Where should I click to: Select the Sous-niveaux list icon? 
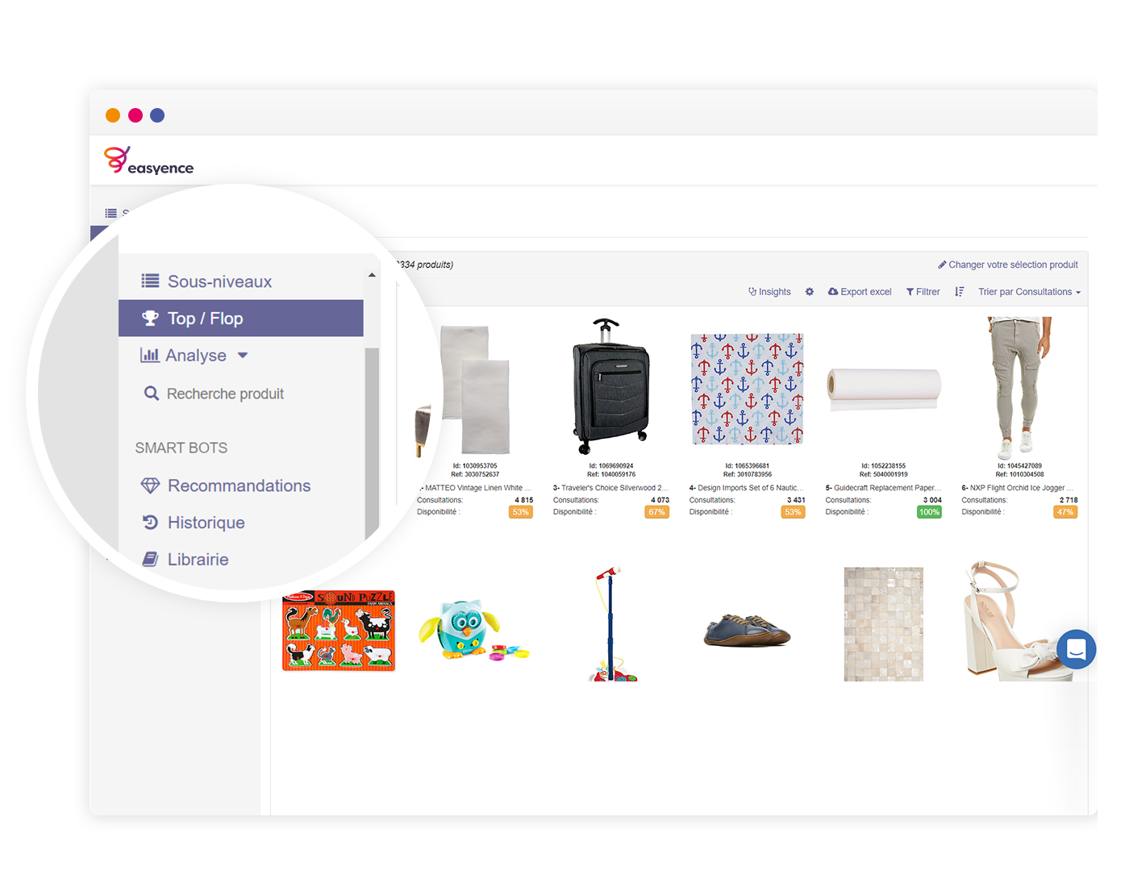coord(150,281)
